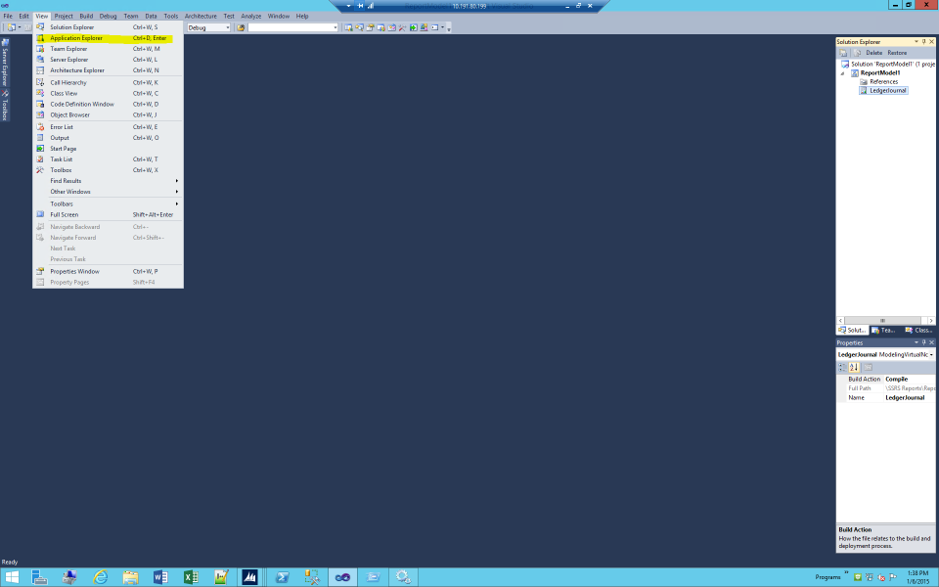
Task: Open the Team menu in the menu bar
Action: click(x=129, y=16)
